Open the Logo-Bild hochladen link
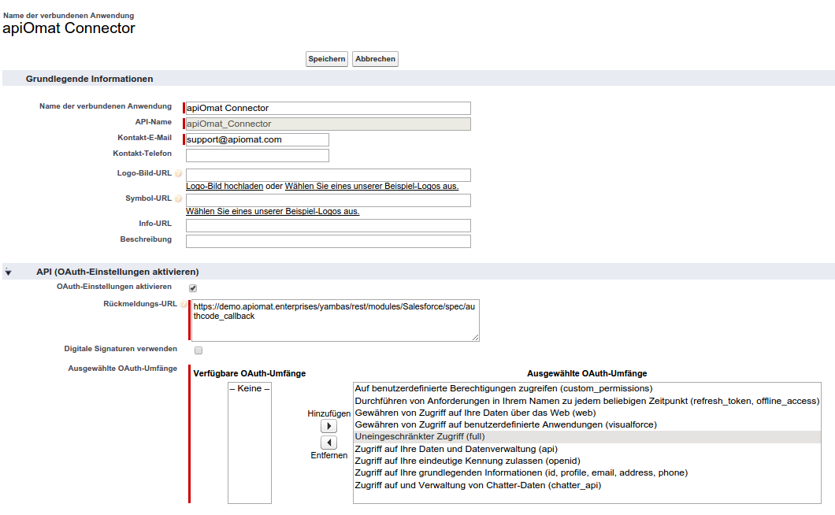835x515 pixels. click(x=225, y=186)
